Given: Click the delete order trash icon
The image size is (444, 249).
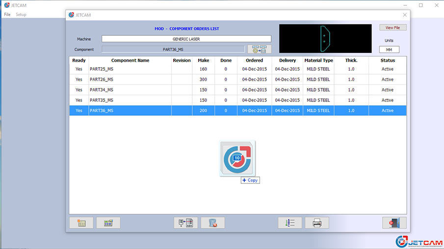Looking at the screenshot, I should tap(212, 223).
